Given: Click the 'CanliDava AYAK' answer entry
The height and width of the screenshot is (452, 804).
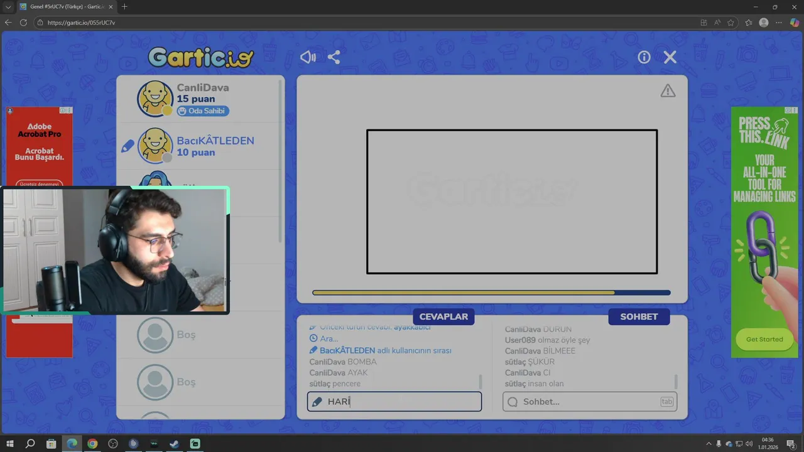Looking at the screenshot, I should point(339,372).
